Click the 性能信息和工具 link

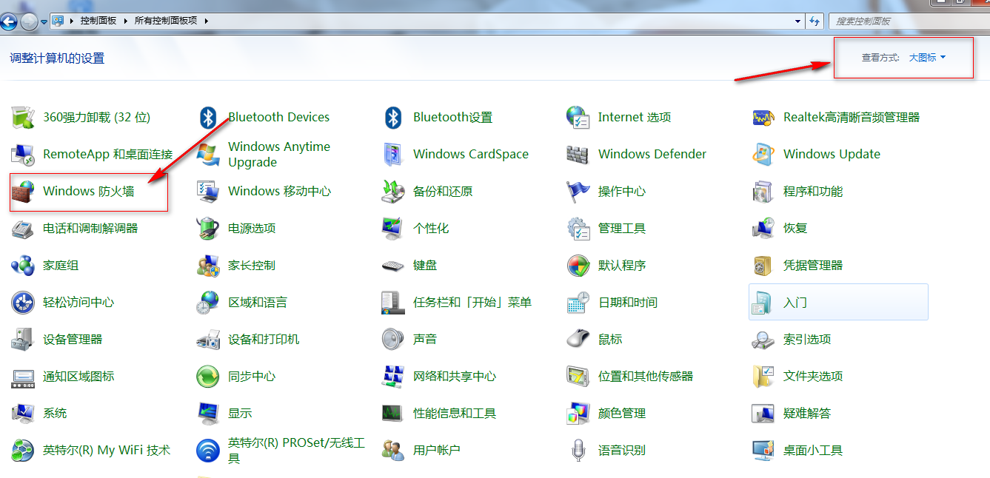(455, 413)
